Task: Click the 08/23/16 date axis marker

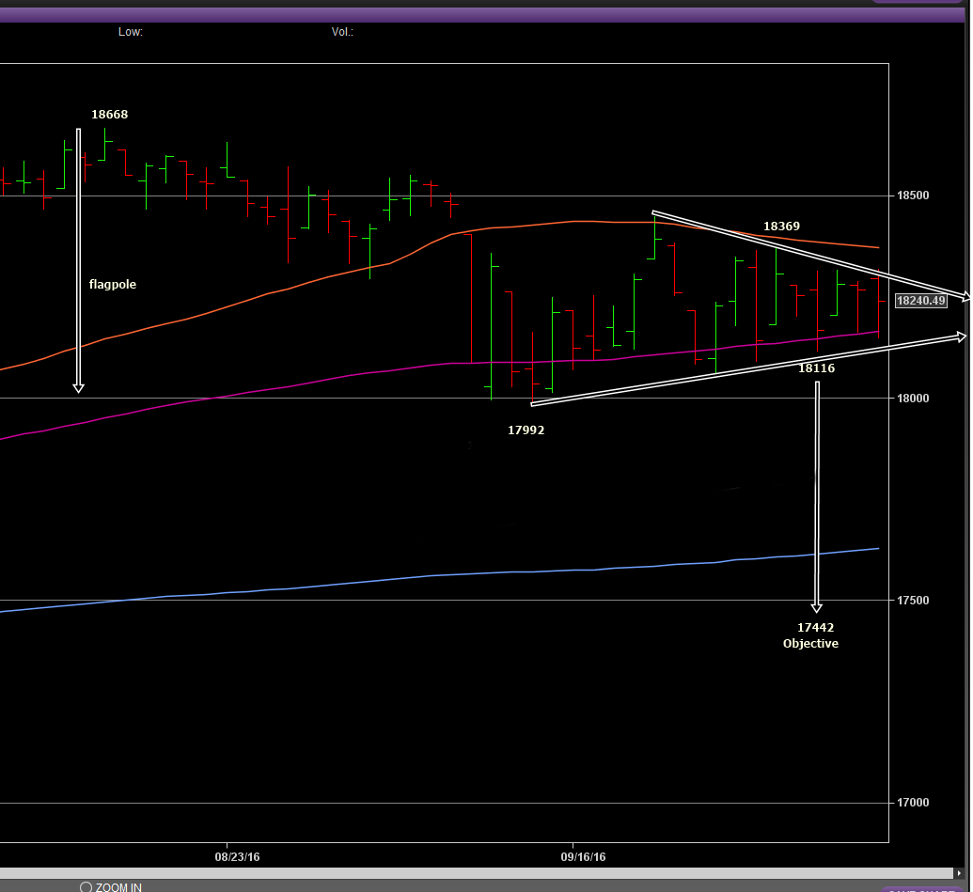Action: click(238, 856)
